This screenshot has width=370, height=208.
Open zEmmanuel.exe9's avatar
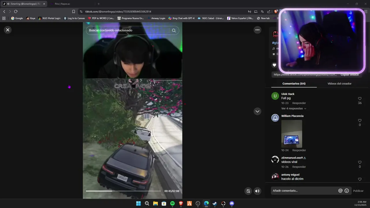point(275,159)
